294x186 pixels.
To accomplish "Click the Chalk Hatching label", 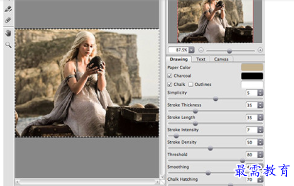I will tap(182, 179).
